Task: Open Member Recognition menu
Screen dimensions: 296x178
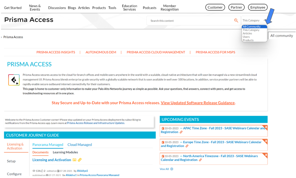Action: [169, 8]
